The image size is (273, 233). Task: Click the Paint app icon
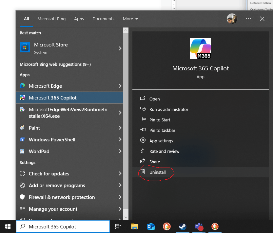[x=22, y=128]
